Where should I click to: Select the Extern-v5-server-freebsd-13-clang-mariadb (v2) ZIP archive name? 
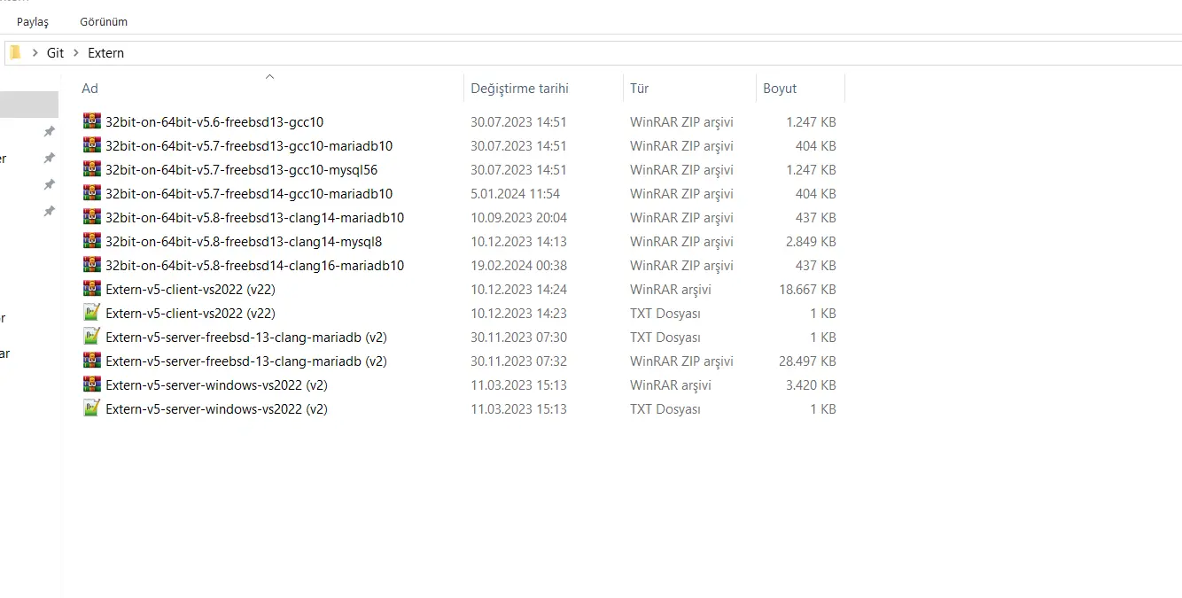pyautogui.click(x=246, y=361)
